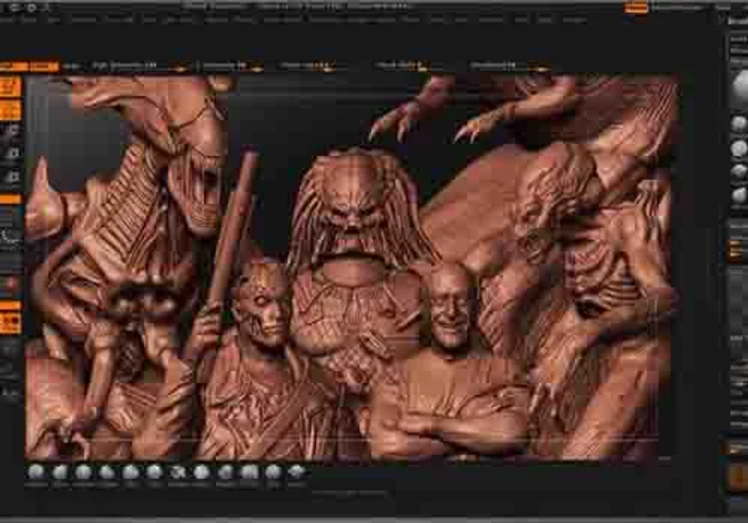Image resolution: width=748 pixels, height=523 pixels.
Task: Select the third brush in the bottom brush shelf
Action: (x=83, y=473)
